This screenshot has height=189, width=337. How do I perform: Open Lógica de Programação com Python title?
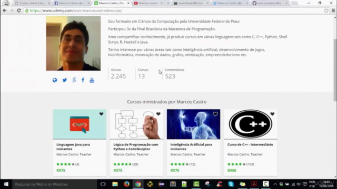[136, 147]
